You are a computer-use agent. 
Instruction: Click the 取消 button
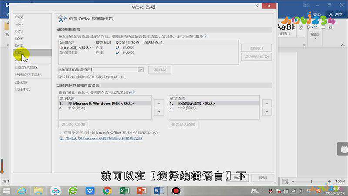tap(263, 178)
